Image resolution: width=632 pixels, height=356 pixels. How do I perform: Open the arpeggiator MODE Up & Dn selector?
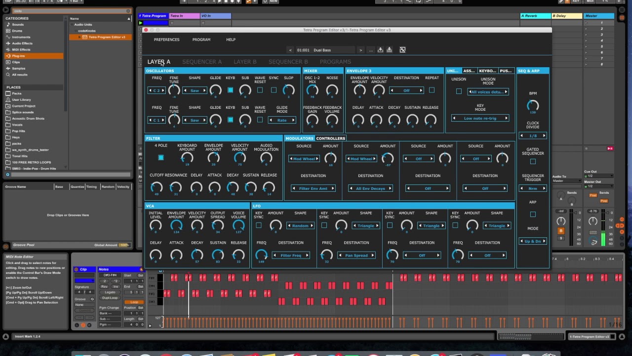pos(533,241)
